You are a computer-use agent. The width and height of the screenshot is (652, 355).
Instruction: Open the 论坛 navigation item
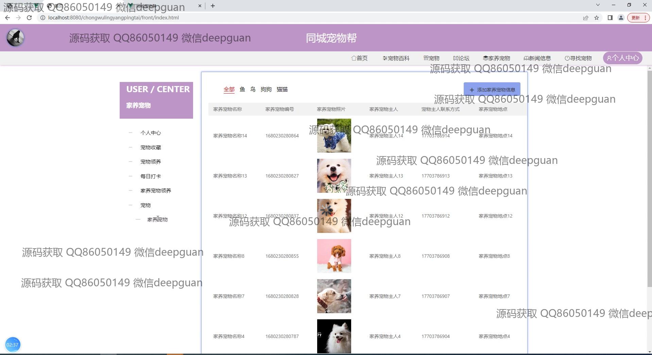pyautogui.click(x=461, y=58)
